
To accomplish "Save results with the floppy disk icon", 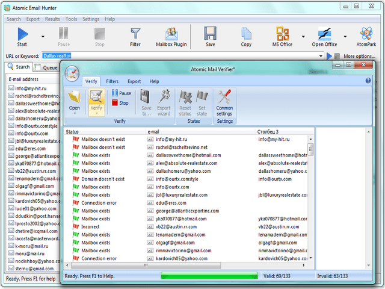I will [210, 35].
